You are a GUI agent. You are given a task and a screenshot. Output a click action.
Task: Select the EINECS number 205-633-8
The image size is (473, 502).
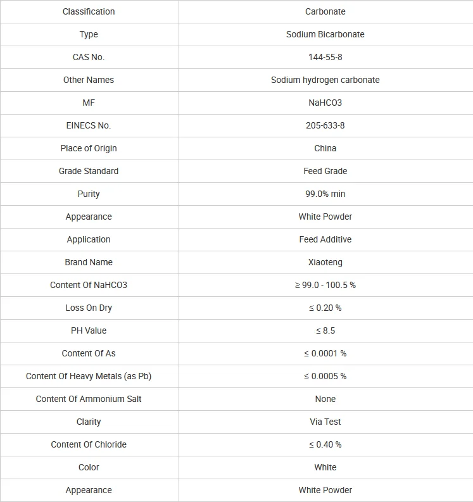pyautogui.click(x=325, y=125)
